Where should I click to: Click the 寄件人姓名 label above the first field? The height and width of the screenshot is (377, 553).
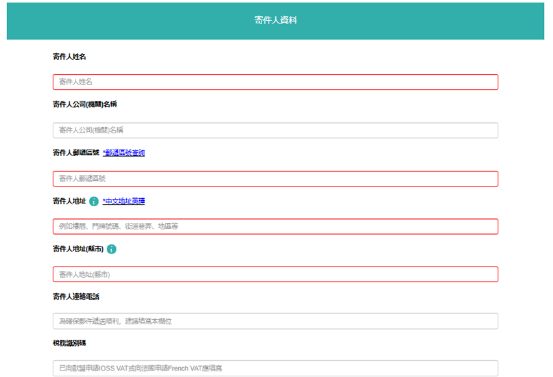click(x=69, y=57)
